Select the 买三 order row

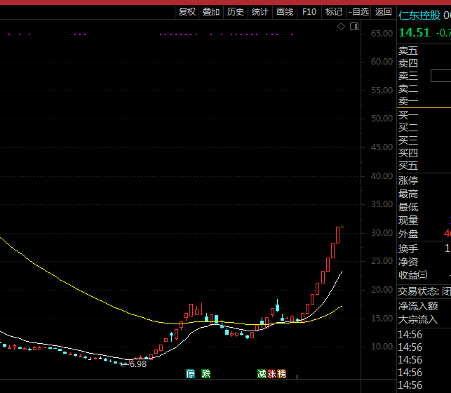424,140
